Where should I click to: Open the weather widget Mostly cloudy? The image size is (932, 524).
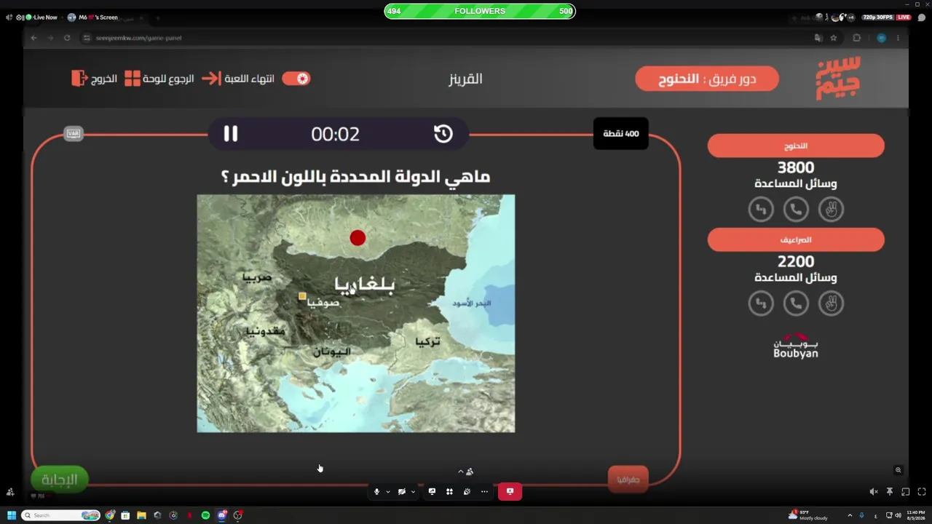807,515
